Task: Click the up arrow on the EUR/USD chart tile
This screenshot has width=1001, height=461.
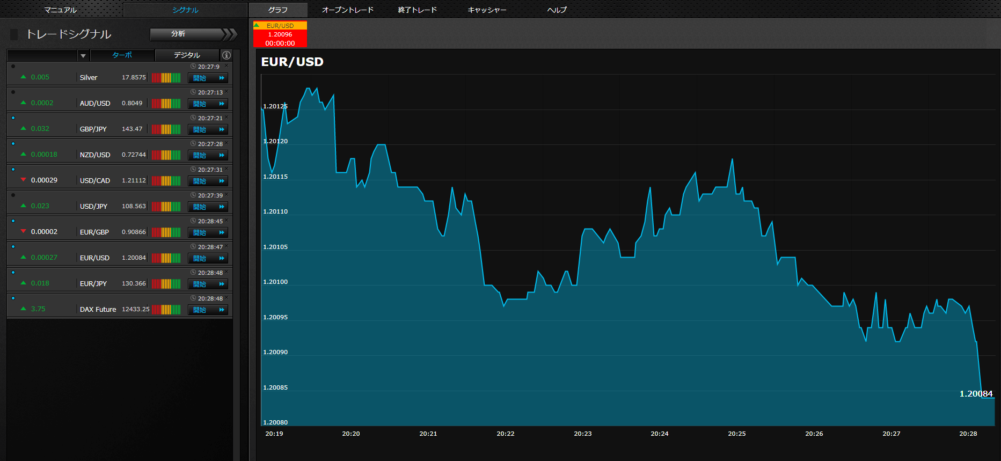Action: click(x=257, y=25)
